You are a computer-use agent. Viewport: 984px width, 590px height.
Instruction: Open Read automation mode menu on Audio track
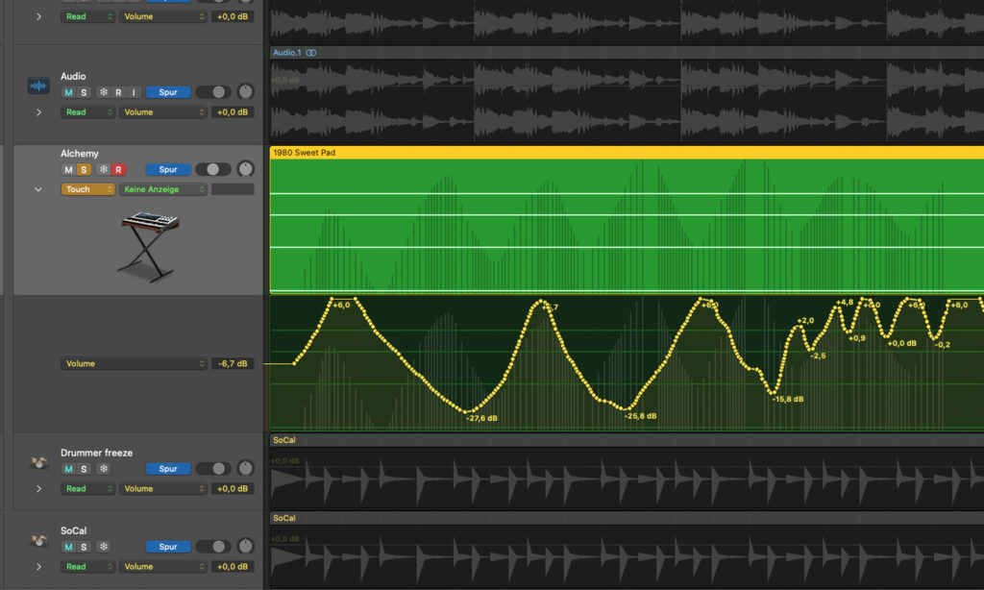pos(87,112)
